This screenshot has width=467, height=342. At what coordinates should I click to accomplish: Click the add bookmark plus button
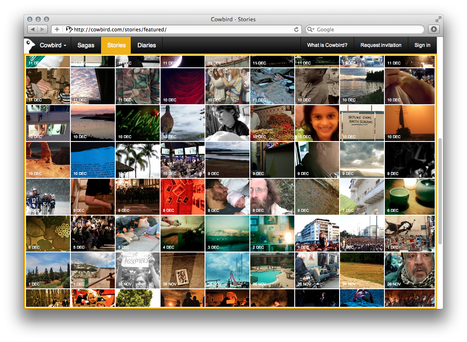tap(57, 29)
